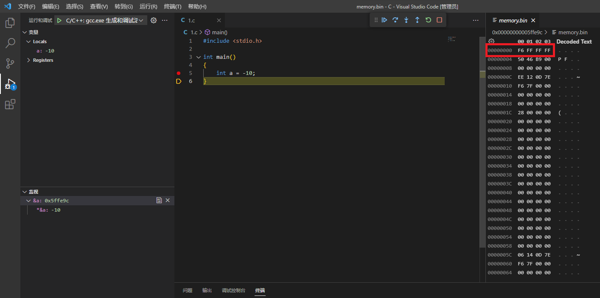Open the Search view in activity bar
The height and width of the screenshot is (298, 600).
click(10, 43)
